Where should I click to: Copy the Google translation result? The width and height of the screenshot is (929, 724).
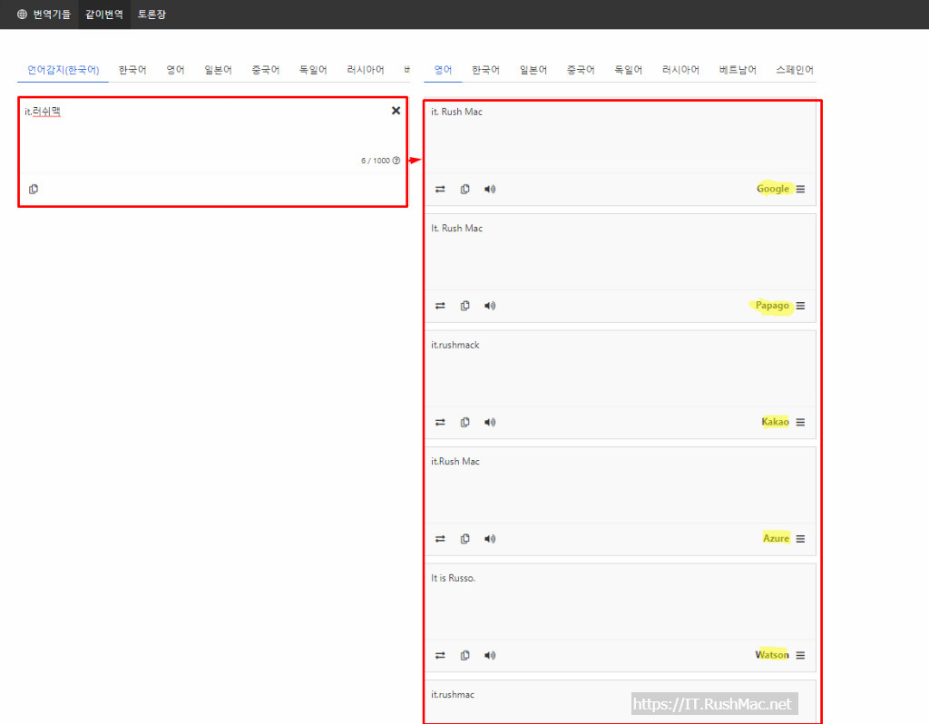pos(465,189)
